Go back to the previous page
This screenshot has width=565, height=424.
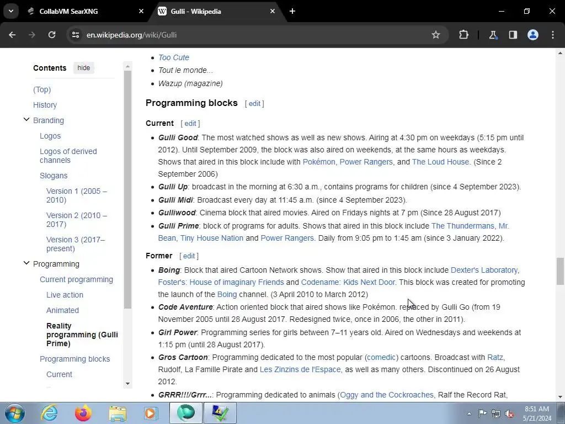pos(12,35)
